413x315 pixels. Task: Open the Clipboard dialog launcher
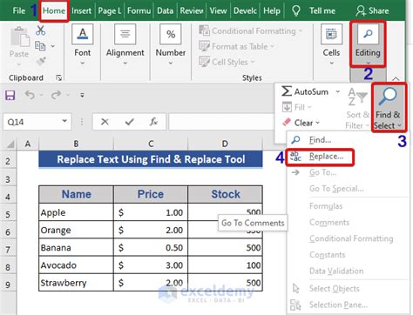click(58, 77)
